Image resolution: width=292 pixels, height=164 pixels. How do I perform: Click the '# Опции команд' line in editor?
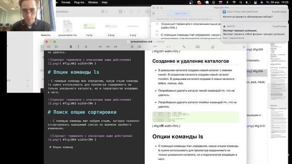pyautogui.click(x=61, y=147)
